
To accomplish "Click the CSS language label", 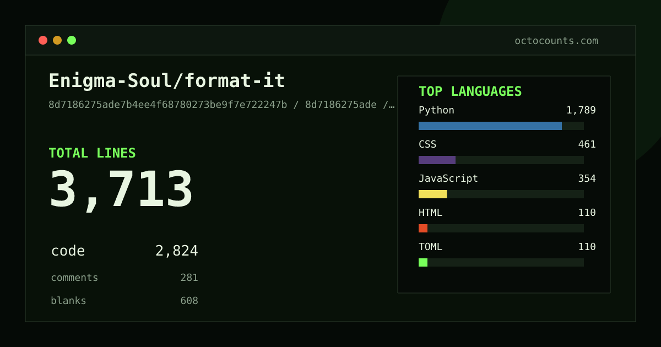I will (427, 144).
